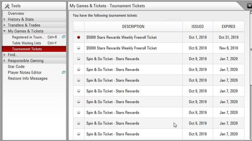Click Restore Info Messages
This screenshot has width=252, height=141.
pos(28,78)
